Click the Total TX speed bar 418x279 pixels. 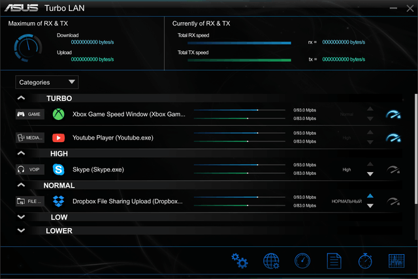[x=239, y=60]
